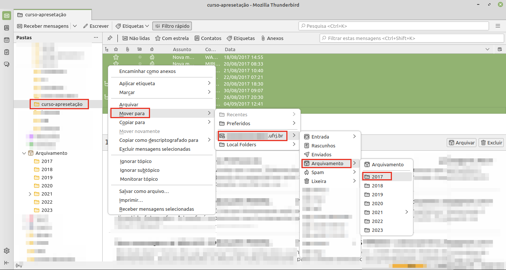The height and width of the screenshot is (270, 506).
Task: Choose Arquivar in the context menu
Action: point(162,105)
